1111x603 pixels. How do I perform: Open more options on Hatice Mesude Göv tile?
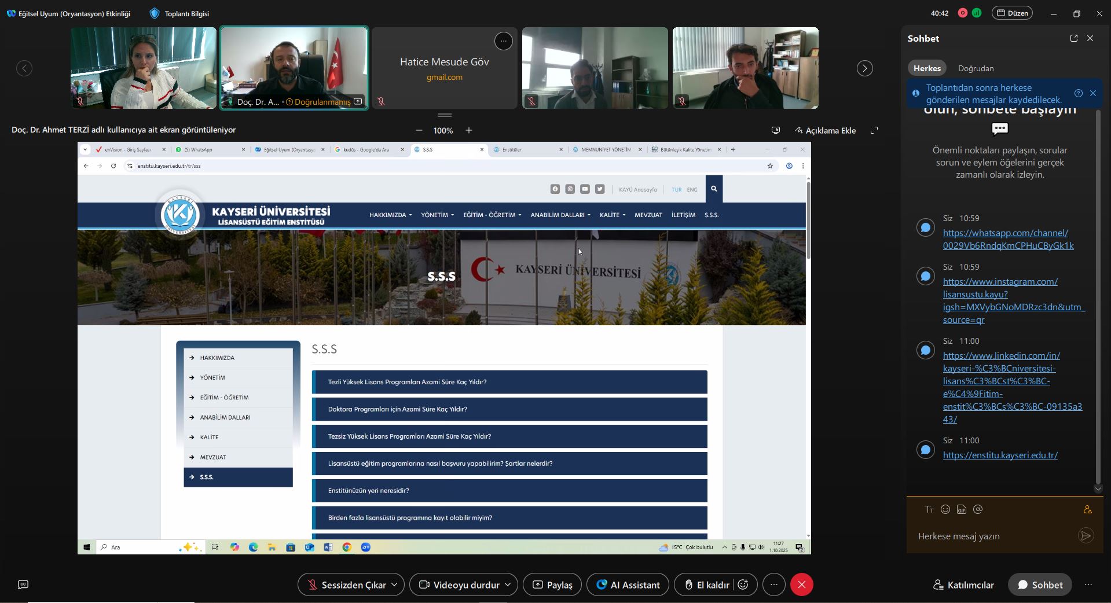(503, 41)
